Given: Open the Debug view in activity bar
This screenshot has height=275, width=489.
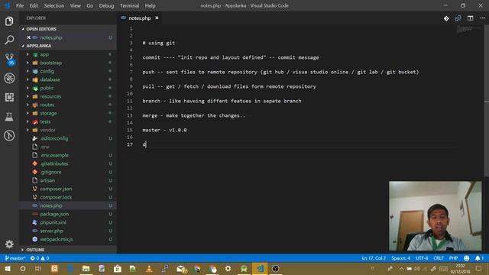Looking at the screenshot, I should 9,78.
